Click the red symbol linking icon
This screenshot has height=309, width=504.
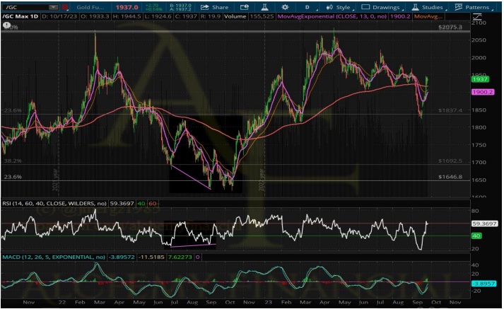tap(64, 6)
